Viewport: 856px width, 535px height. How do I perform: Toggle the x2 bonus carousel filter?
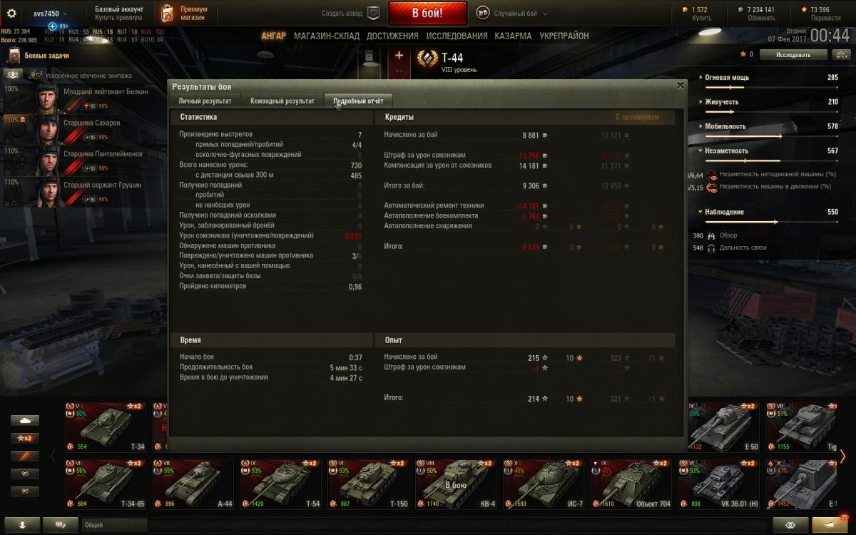coord(24,438)
